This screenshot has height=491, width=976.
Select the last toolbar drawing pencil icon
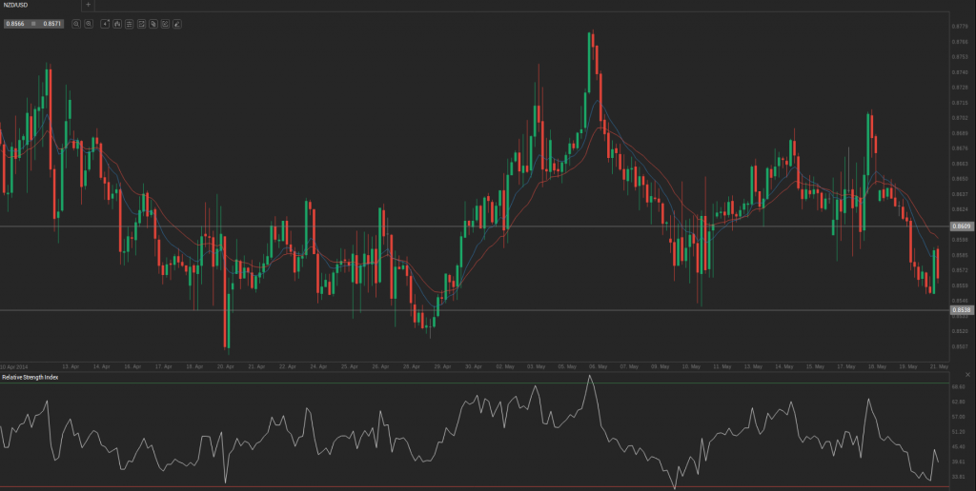tap(177, 23)
